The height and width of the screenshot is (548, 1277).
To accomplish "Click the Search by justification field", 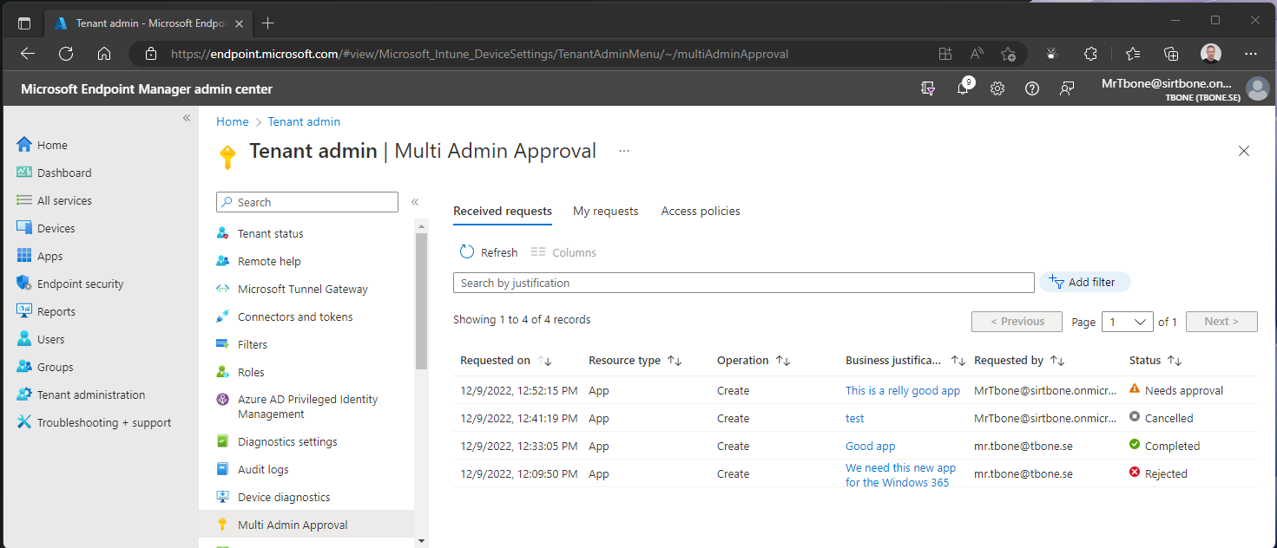I will (743, 282).
